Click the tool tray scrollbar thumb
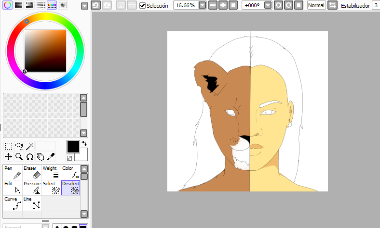Image resolution: width=380 pixels, height=228 pixels. [84, 177]
